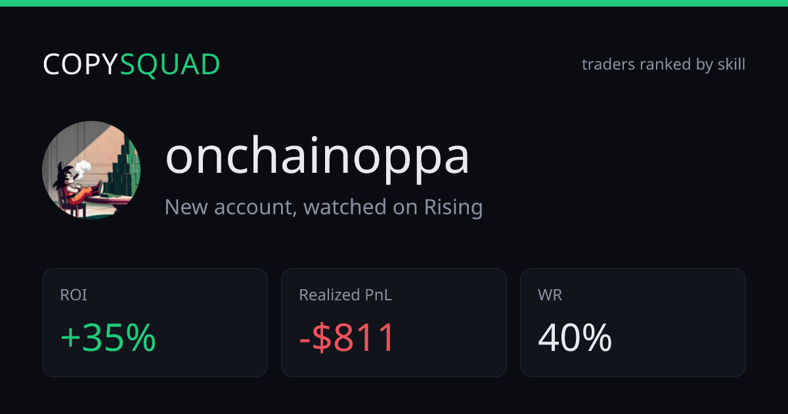The height and width of the screenshot is (414, 788).
Task: Open the WR stat card
Action: coord(633,323)
